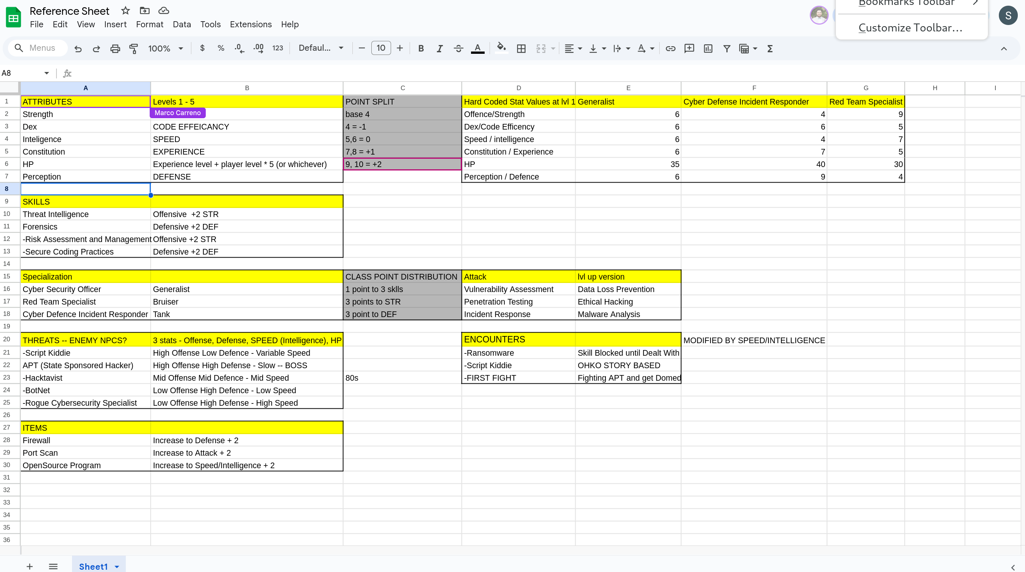Image resolution: width=1025 pixels, height=572 pixels.
Task: Open the font family dropdown
Action: [x=321, y=48]
